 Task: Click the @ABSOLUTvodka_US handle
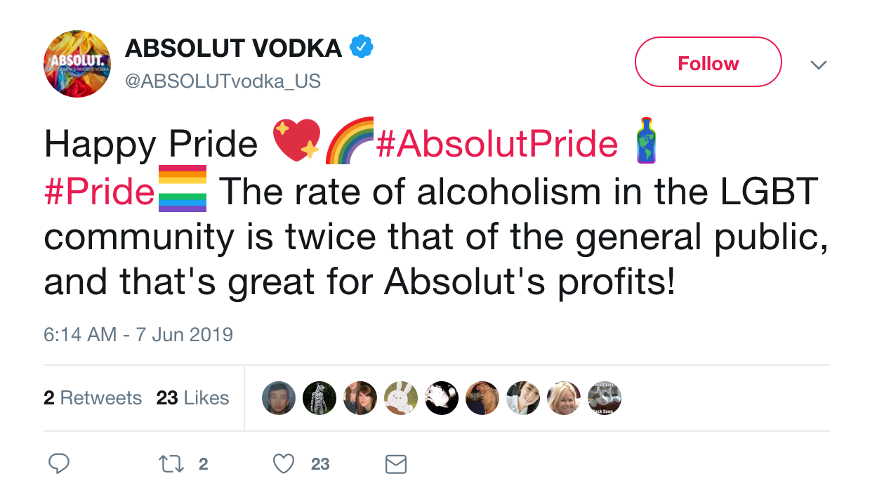(222, 80)
